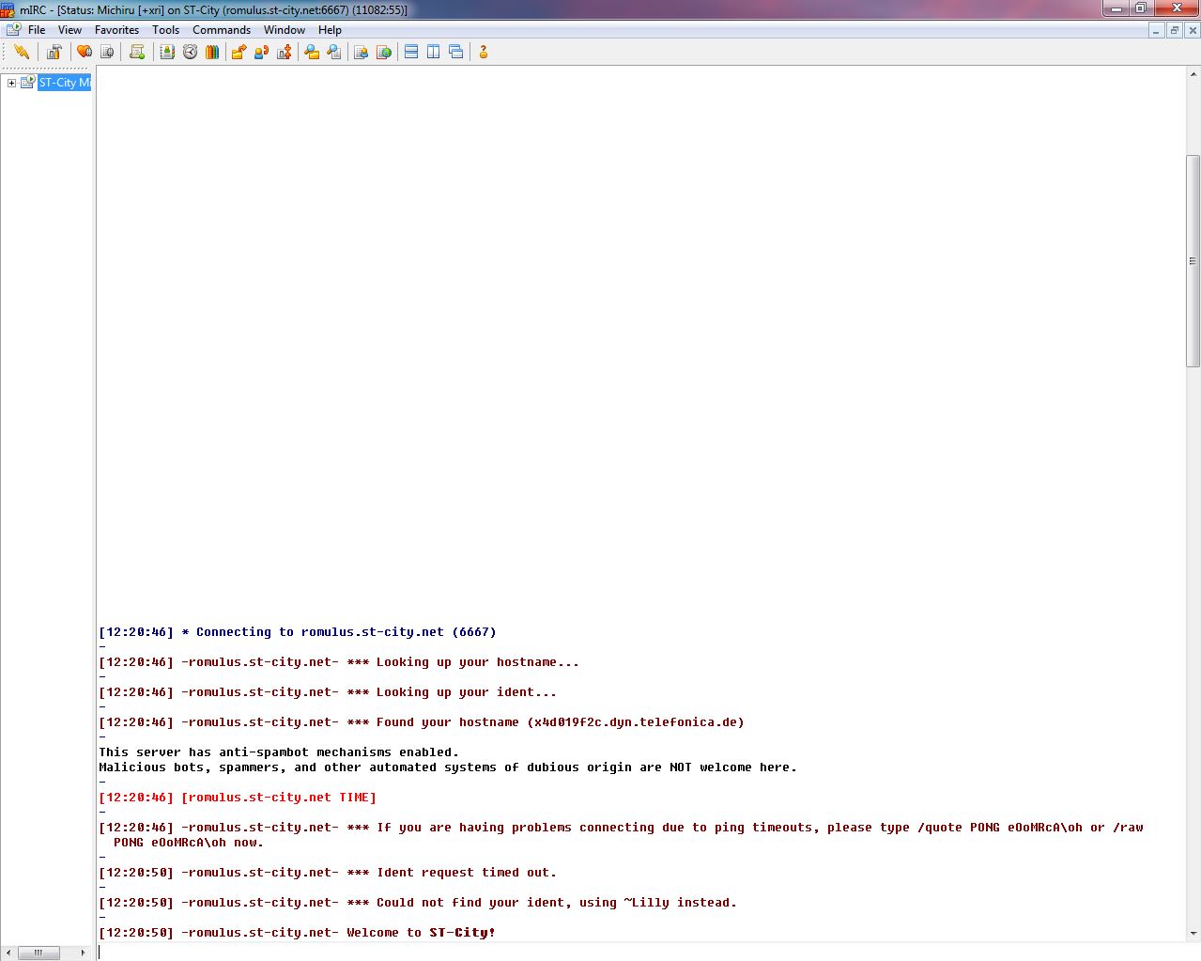The image size is (1201, 961).
Task: Open the Scripts Editor toolbar icon
Action: click(x=137, y=52)
